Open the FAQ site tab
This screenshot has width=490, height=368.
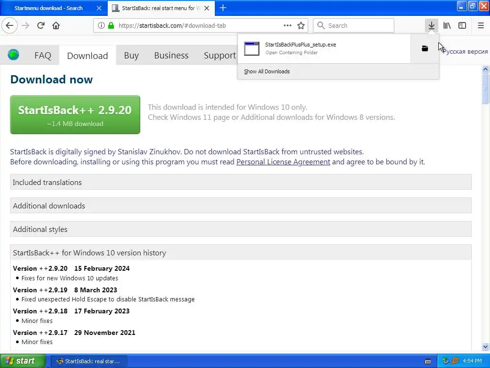click(43, 56)
